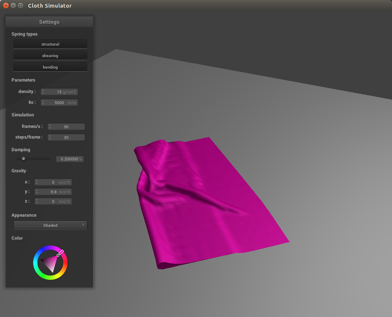
Task: Close the Cloth Simulator window
Action: (x=6, y=6)
